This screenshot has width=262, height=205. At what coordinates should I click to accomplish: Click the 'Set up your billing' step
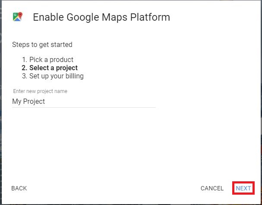[57, 76]
